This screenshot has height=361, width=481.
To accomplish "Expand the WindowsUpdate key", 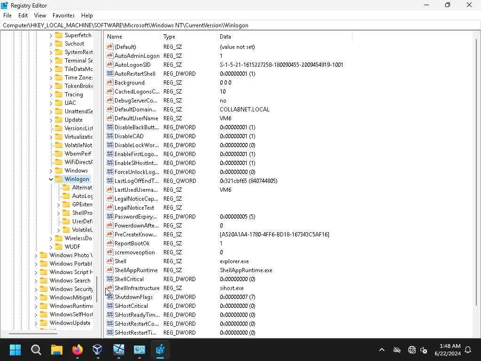I will 36,323.
